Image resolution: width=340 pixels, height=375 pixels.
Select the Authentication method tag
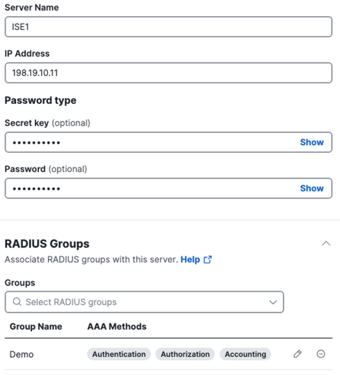coord(119,354)
